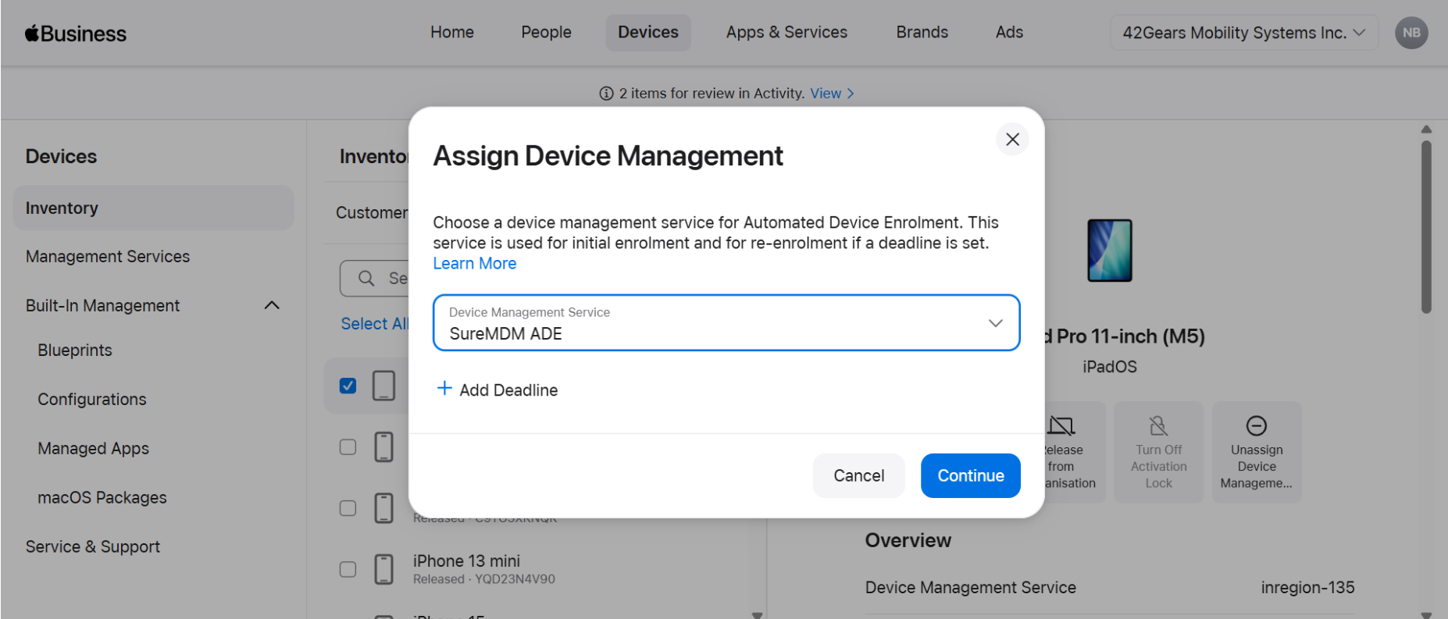
Task: Tick the checkbox directly above iPhone 13 mini
Action: point(348,508)
